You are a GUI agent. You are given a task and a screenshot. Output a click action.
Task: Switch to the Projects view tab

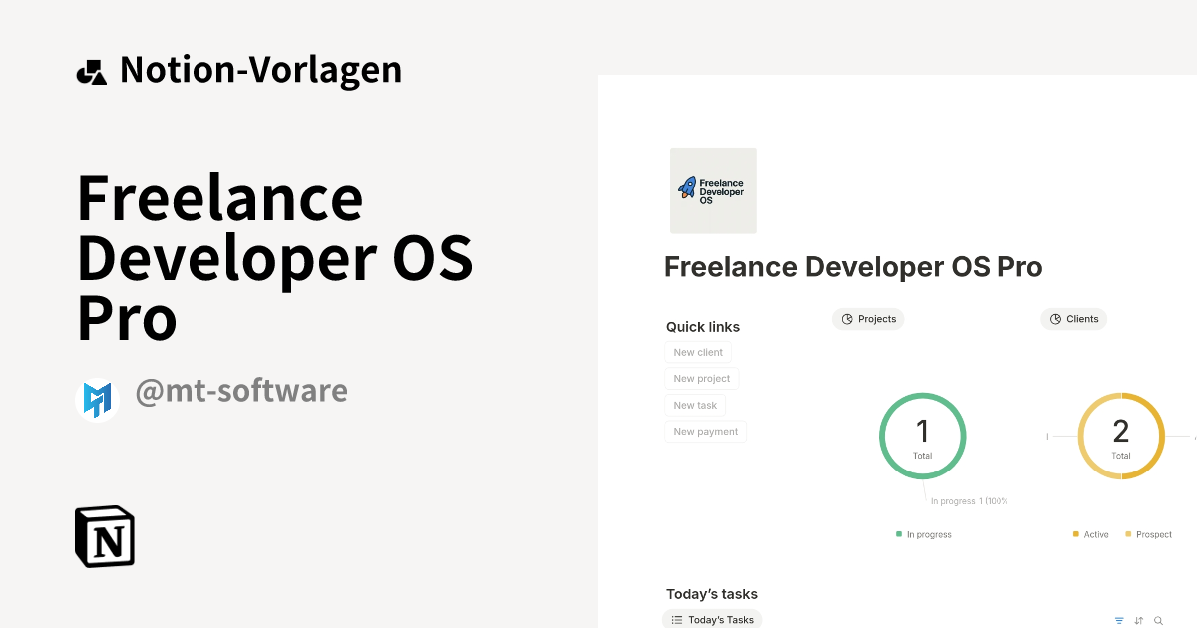point(868,319)
